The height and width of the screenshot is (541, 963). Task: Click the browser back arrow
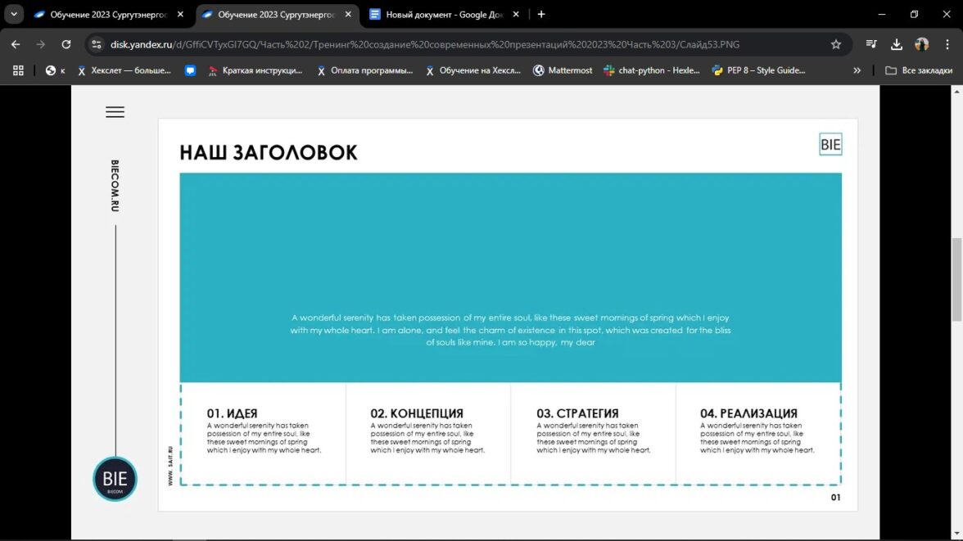tap(16, 44)
